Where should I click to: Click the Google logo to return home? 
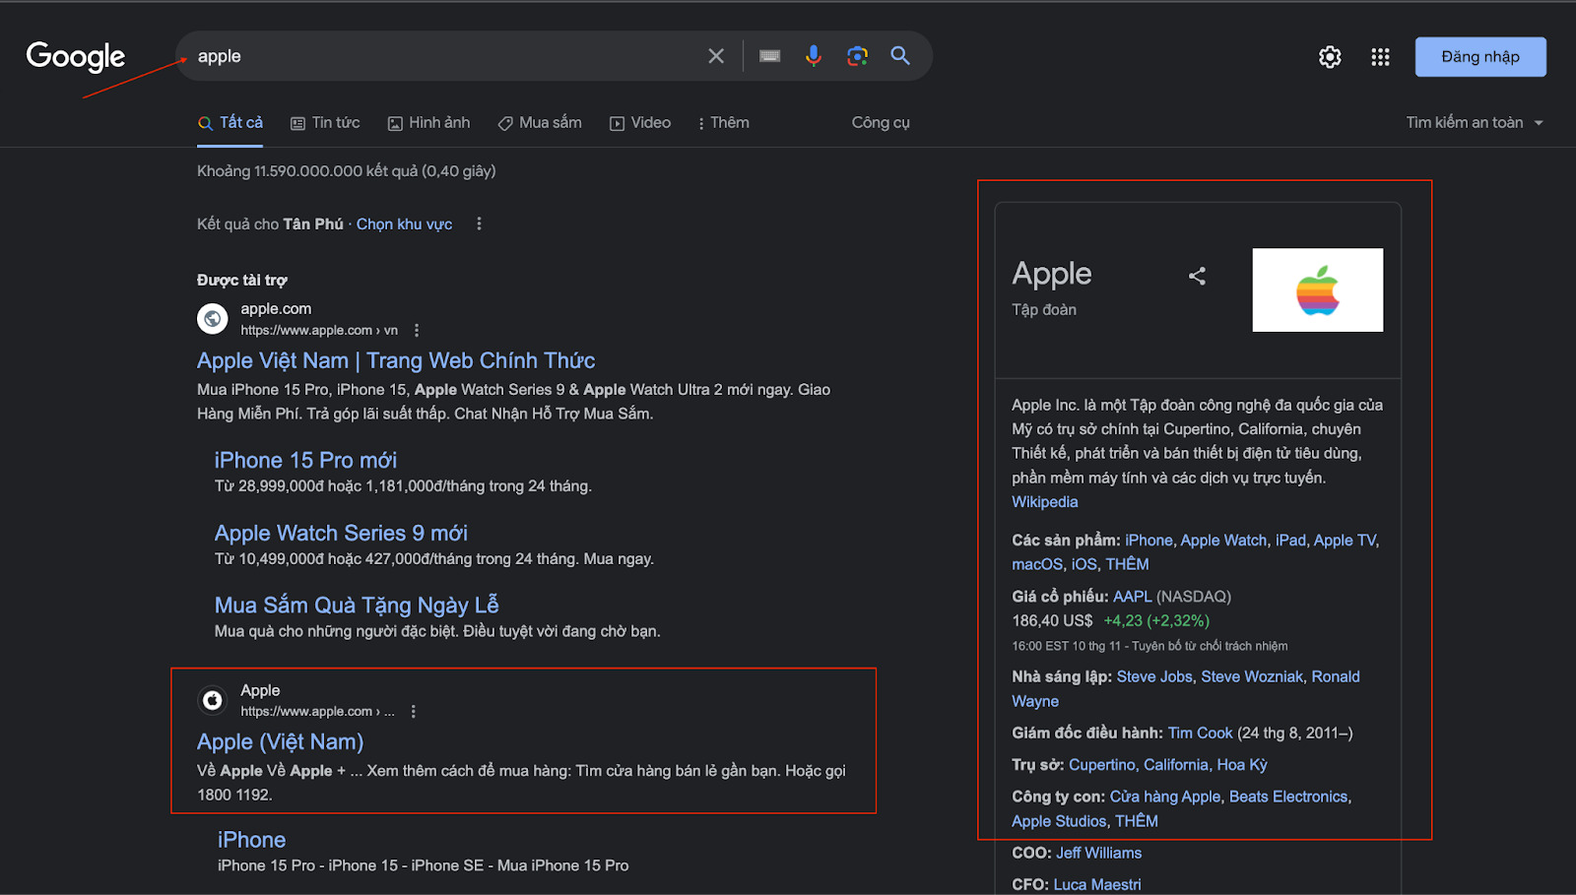[75, 56]
